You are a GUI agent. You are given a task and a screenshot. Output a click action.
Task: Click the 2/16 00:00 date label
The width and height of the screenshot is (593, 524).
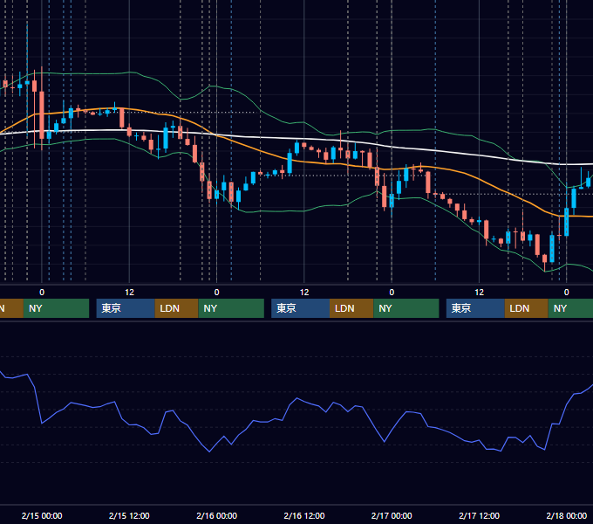216,515
